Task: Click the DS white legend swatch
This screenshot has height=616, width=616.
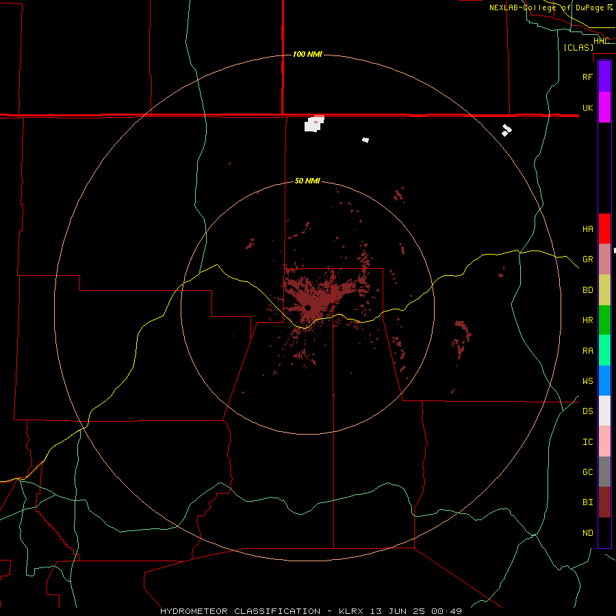Action: coord(604,411)
